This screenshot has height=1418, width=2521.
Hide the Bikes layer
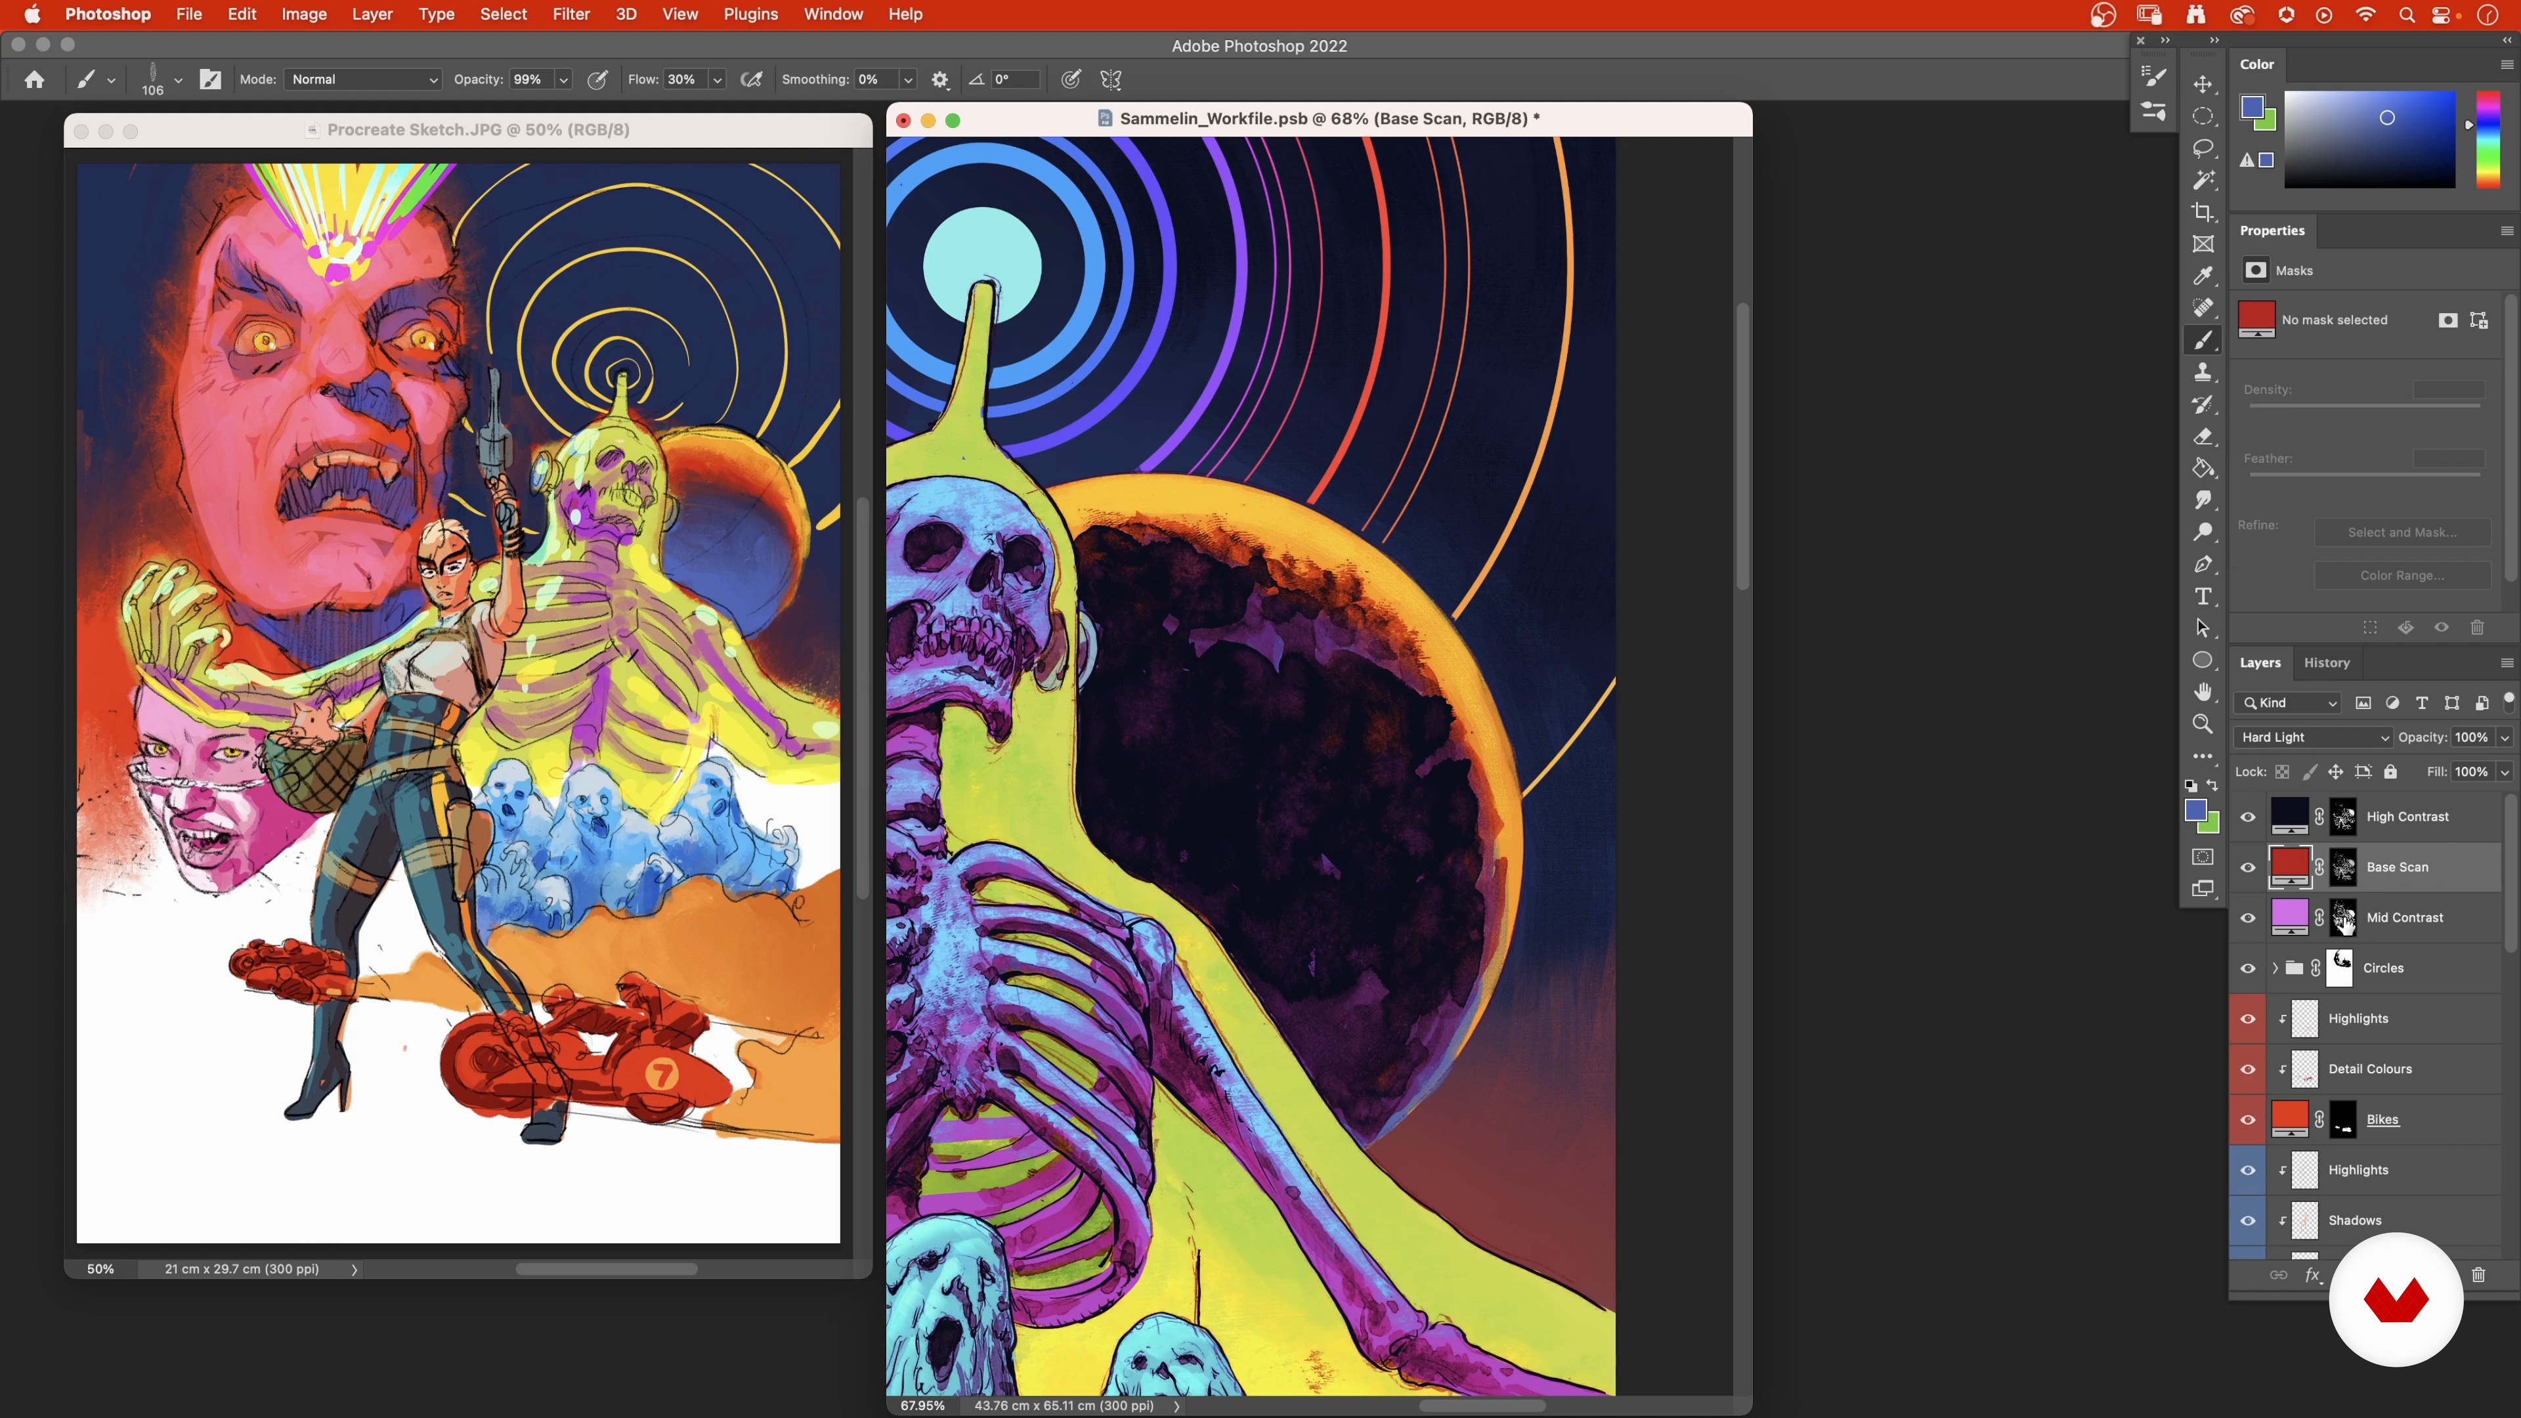click(x=2248, y=1121)
